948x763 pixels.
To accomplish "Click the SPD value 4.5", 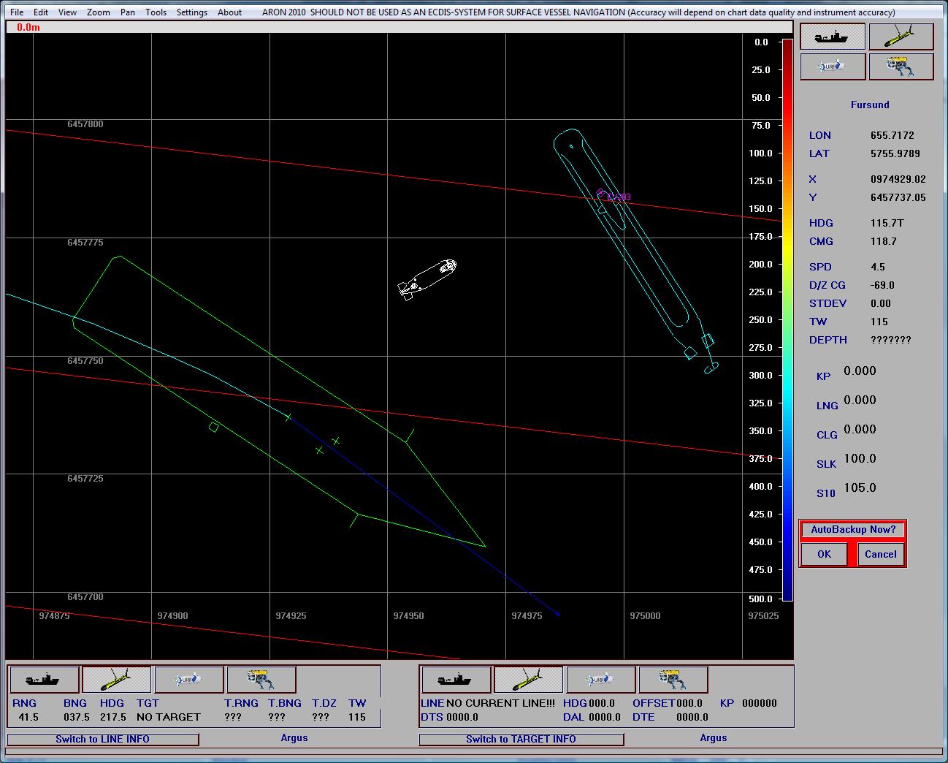I will pos(878,267).
